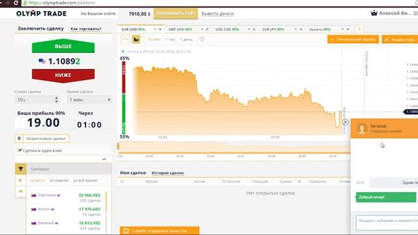The width and height of the screenshot is (418, 235).
Task: Open dropdown arrow on Золото tab
Action: tap(342, 29)
